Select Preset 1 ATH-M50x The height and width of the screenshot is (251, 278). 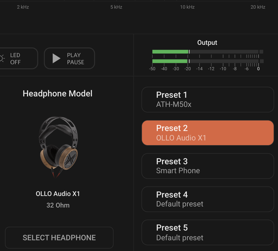tap(208, 100)
